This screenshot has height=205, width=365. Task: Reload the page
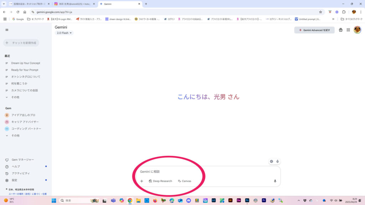point(18,12)
